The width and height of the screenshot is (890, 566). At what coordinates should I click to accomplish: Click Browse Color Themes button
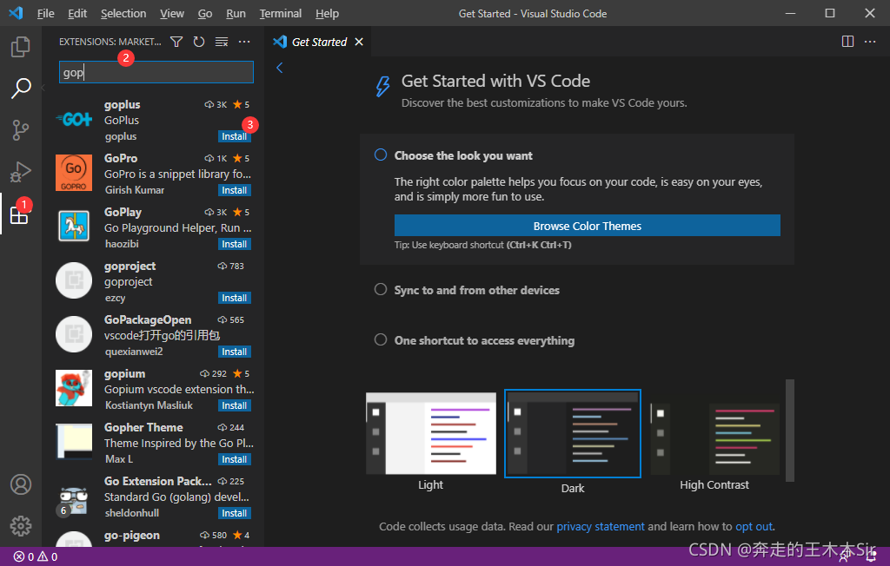587,226
